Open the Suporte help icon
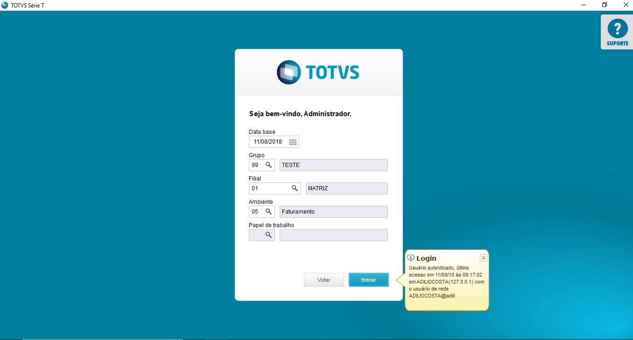This screenshot has height=340, width=633. click(x=617, y=32)
